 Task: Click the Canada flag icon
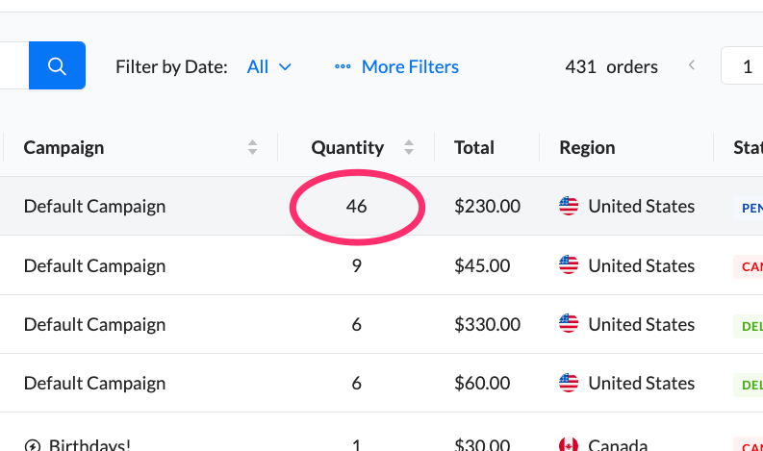point(569,444)
